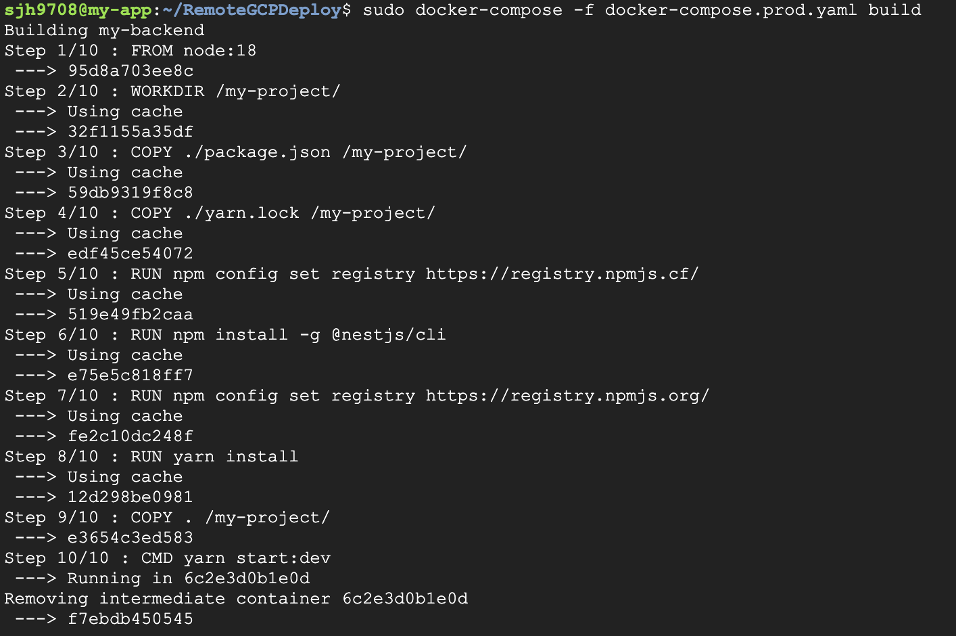The width and height of the screenshot is (956, 636).
Task: Click the hash 'fe2c10dc248f'
Action: coord(130,436)
